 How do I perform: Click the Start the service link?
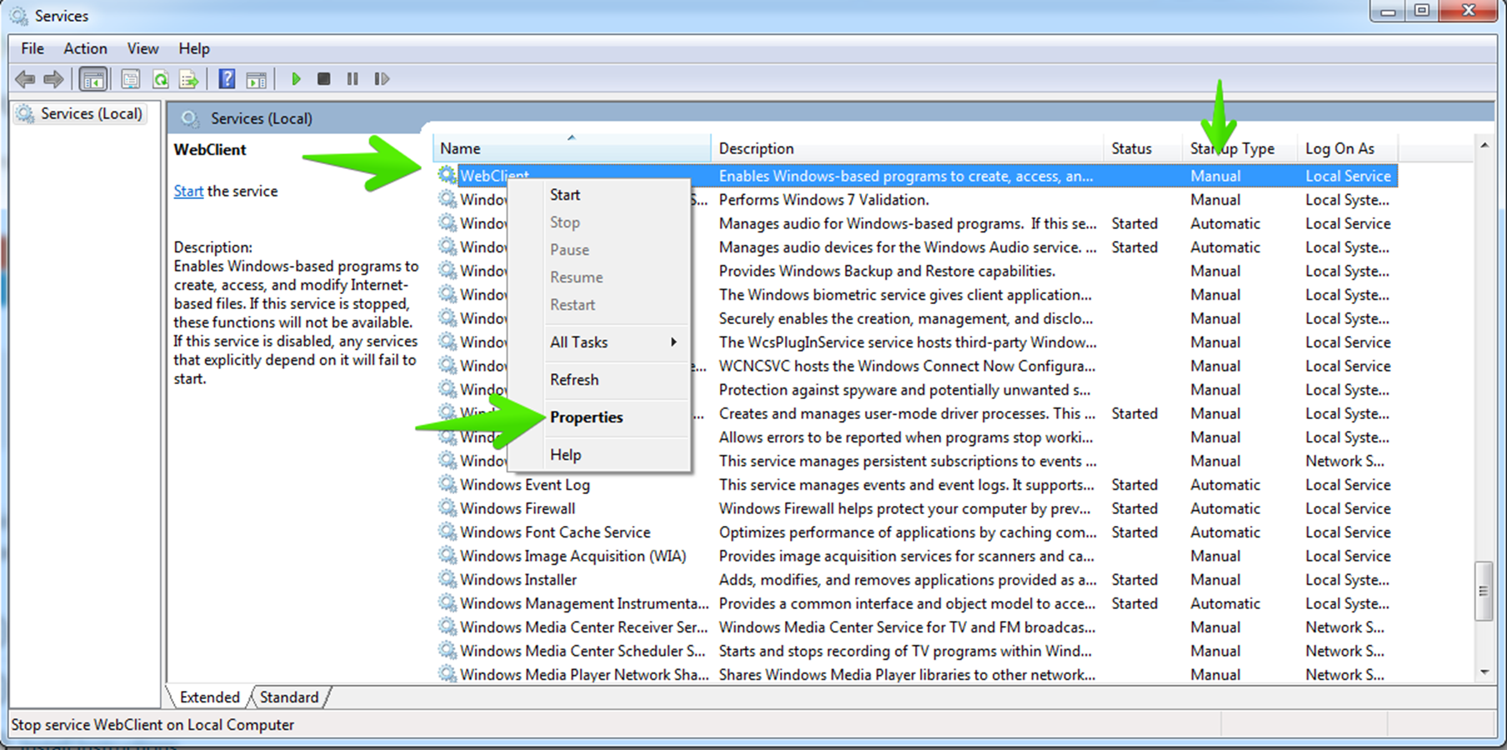188,191
